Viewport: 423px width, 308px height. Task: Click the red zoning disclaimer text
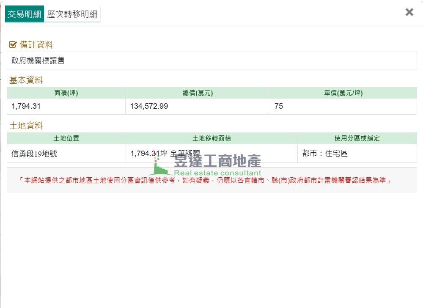[x=204, y=180]
